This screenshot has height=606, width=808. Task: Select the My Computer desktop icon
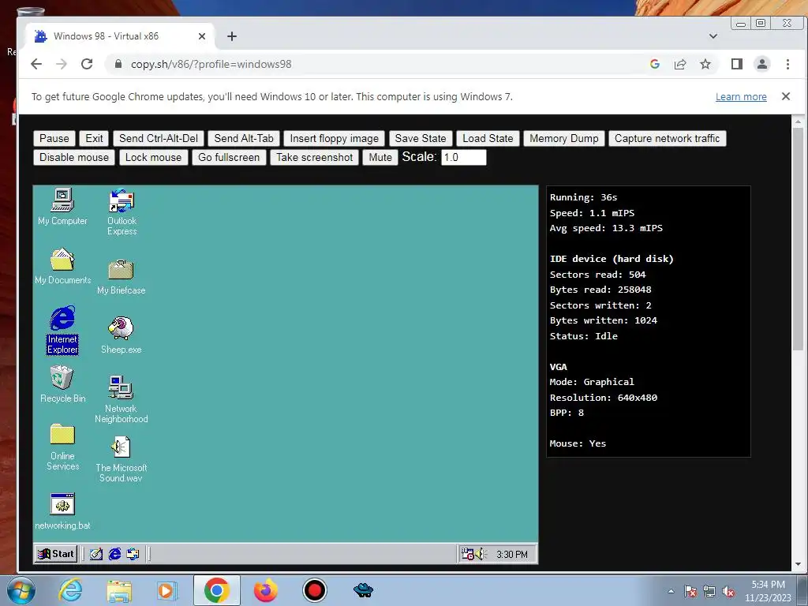pos(62,206)
